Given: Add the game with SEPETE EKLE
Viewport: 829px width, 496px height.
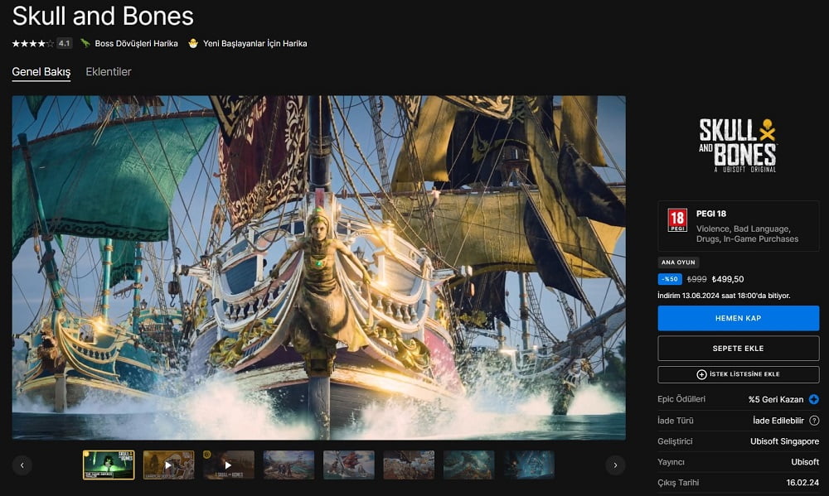Looking at the screenshot, I should pyautogui.click(x=738, y=347).
